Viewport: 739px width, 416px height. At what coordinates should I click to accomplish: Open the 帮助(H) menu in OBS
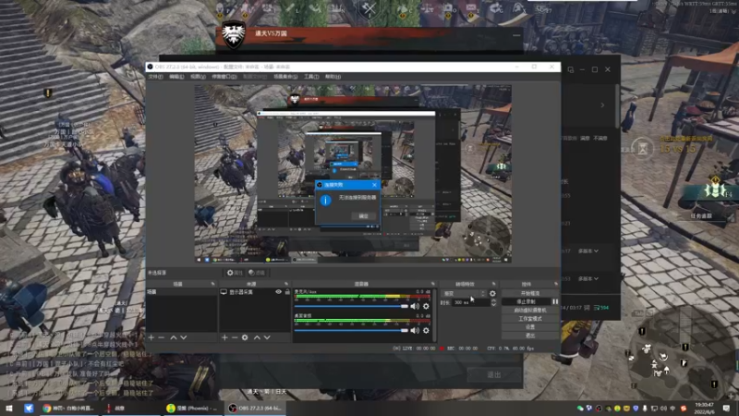coord(333,77)
